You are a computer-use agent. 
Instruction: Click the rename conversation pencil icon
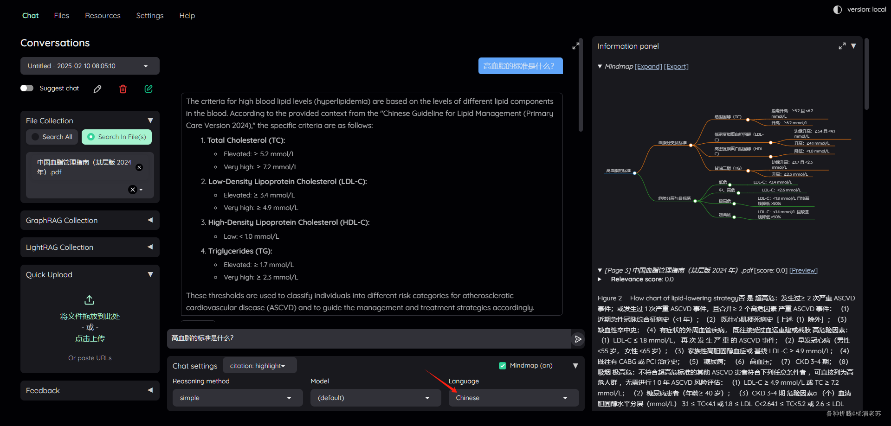pyautogui.click(x=97, y=89)
